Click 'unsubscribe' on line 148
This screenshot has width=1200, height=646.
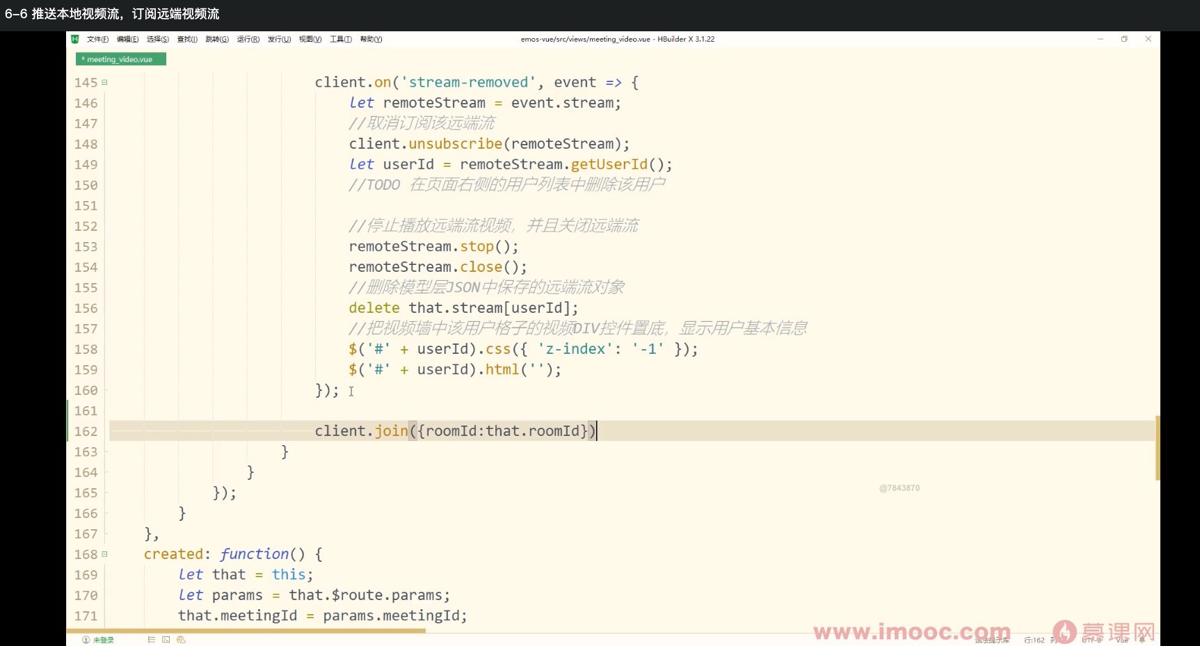[x=456, y=144]
